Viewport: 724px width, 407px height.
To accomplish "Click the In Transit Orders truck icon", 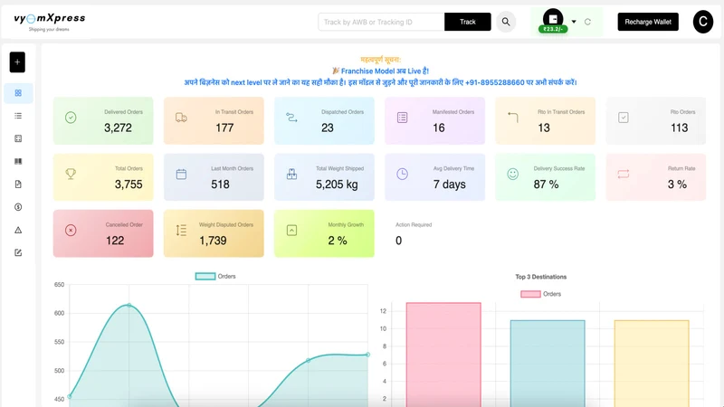I will (x=181, y=118).
